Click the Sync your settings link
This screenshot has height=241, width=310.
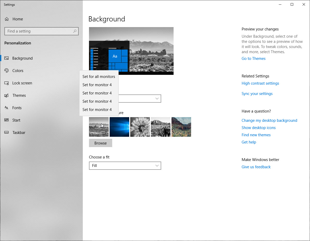[x=257, y=94]
